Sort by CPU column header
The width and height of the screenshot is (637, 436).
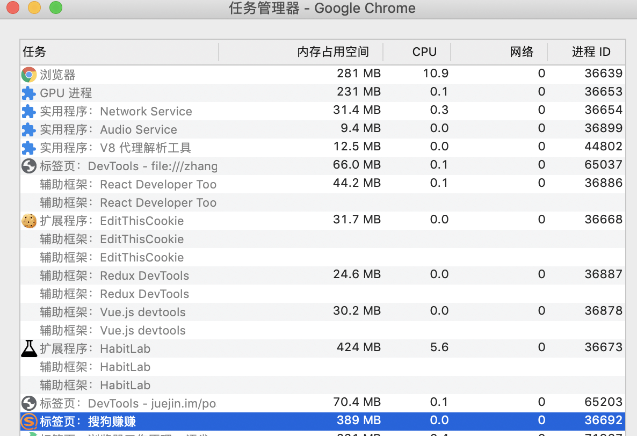pyautogui.click(x=417, y=52)
